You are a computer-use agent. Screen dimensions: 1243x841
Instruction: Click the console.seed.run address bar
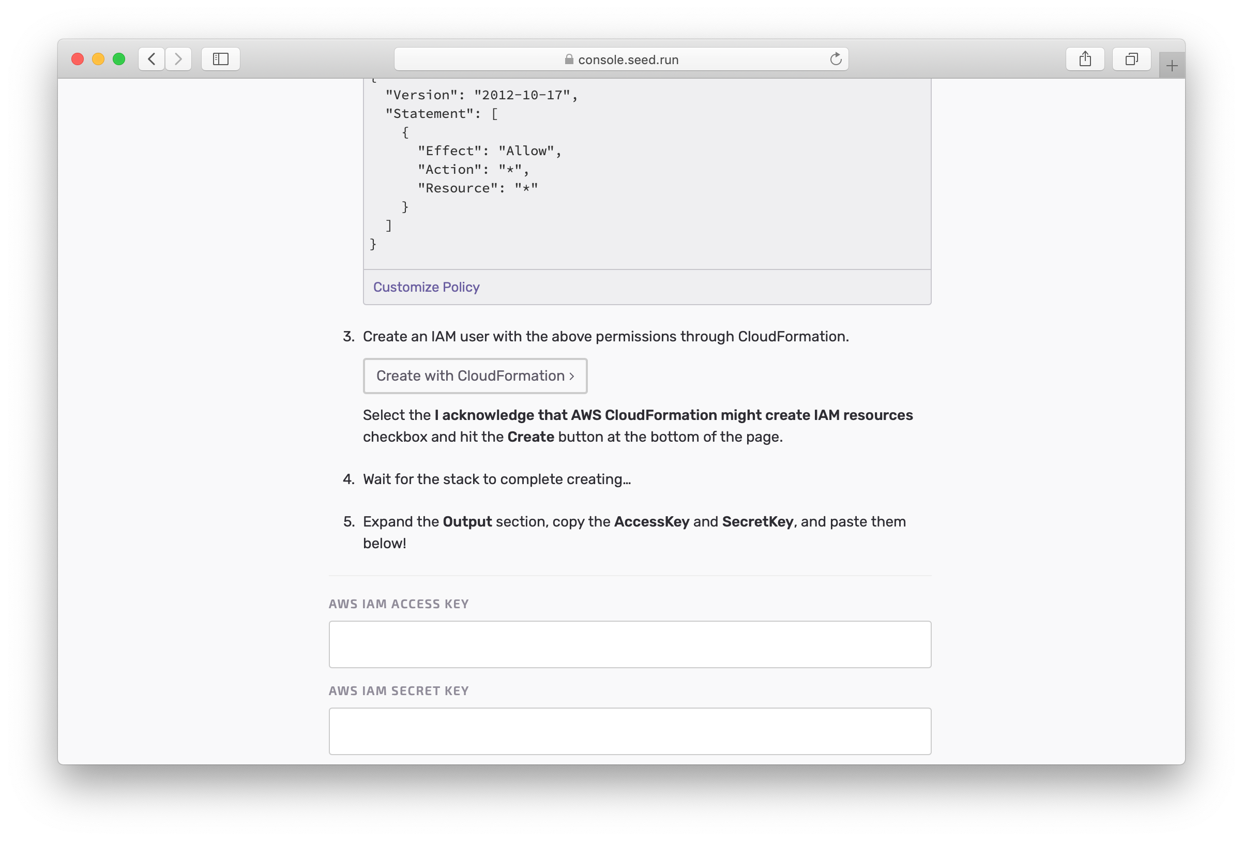(628, 59)
